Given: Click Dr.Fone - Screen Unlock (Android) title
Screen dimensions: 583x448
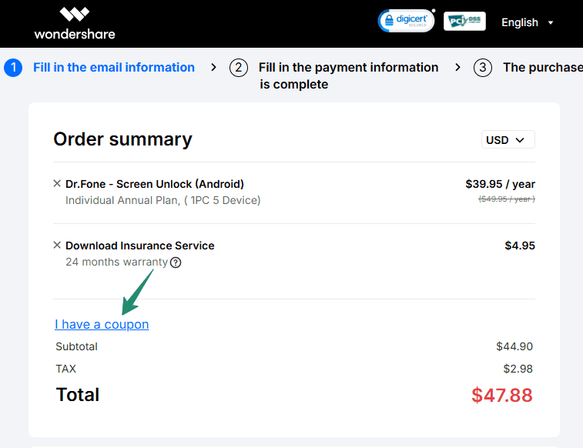Looking at the screenshot, I should click(x=155, y=184).
